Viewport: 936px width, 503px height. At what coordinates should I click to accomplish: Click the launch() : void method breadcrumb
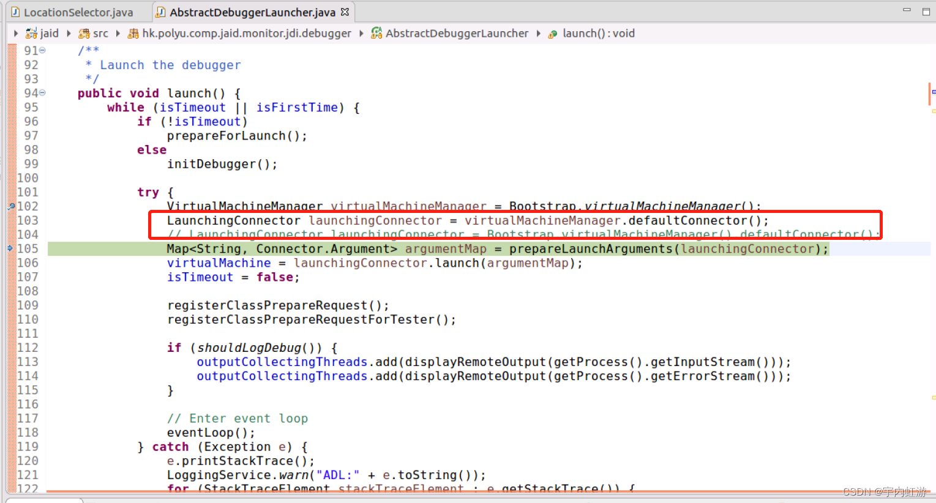click(599, 33)
